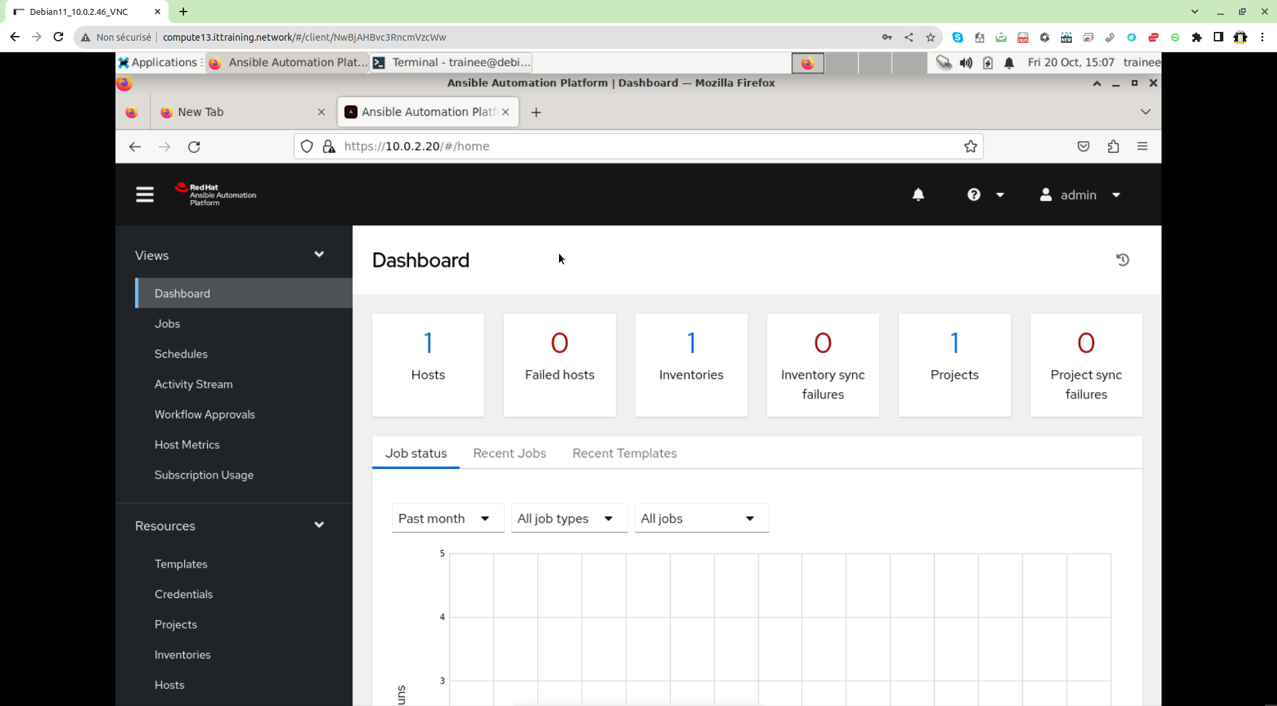This screenshot has width=1277, height=706.
Task: Bookmark this page with Firefox star
Action: pos(971,147)
